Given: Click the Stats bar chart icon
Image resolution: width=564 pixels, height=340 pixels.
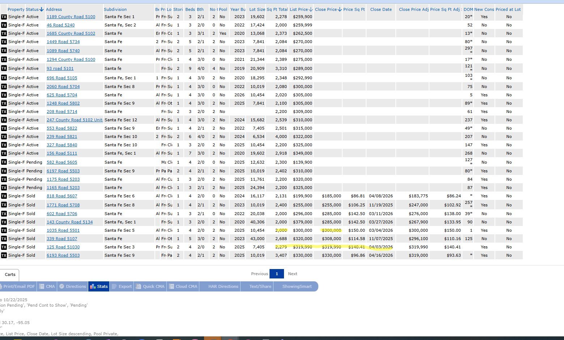Looking at the screenshot, I should [x=92, y=286].
